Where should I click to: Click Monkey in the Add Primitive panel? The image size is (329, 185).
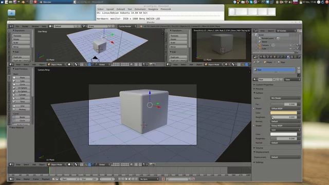(x=21, y=109)
